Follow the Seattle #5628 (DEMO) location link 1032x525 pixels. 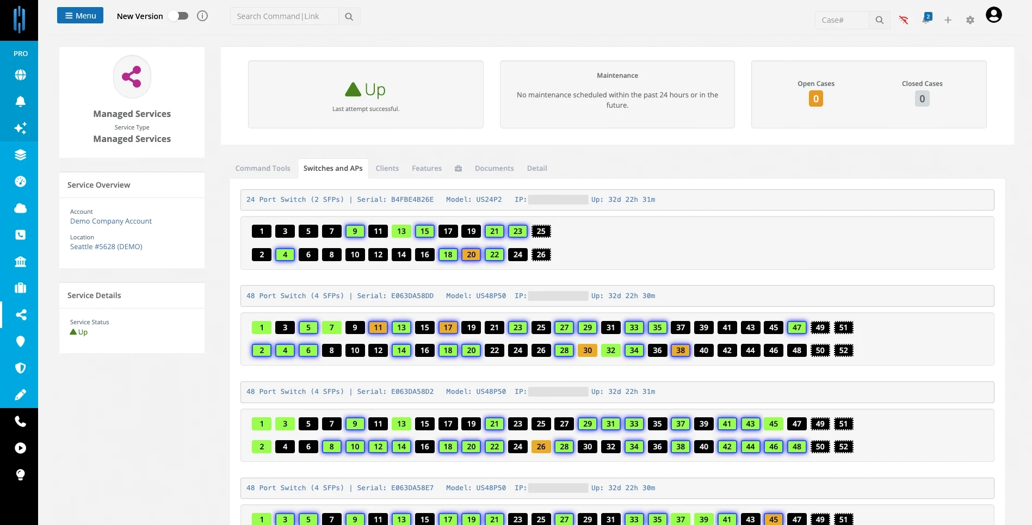click(x=106, y=247)
